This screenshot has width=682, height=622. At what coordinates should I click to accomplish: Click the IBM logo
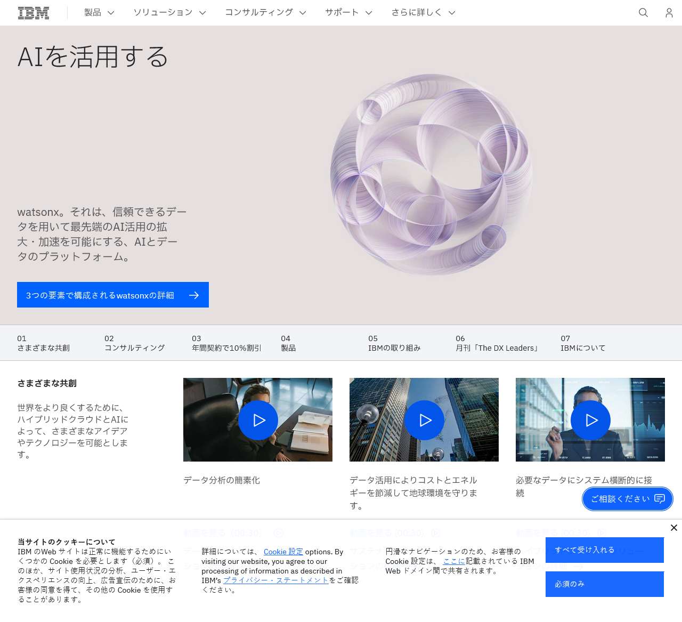click(x=34, y=13)
